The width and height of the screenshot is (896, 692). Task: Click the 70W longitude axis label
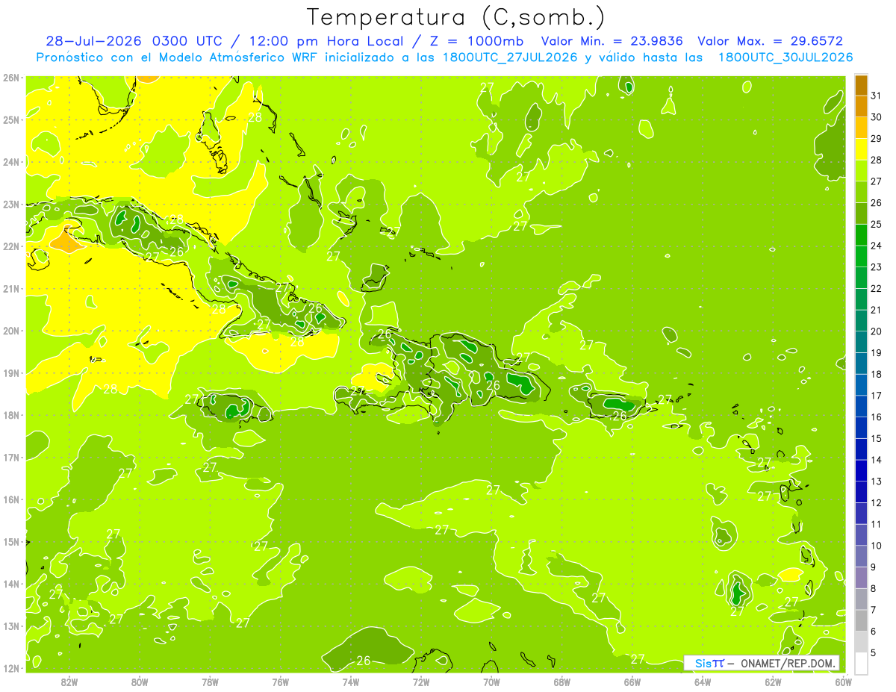491,682
